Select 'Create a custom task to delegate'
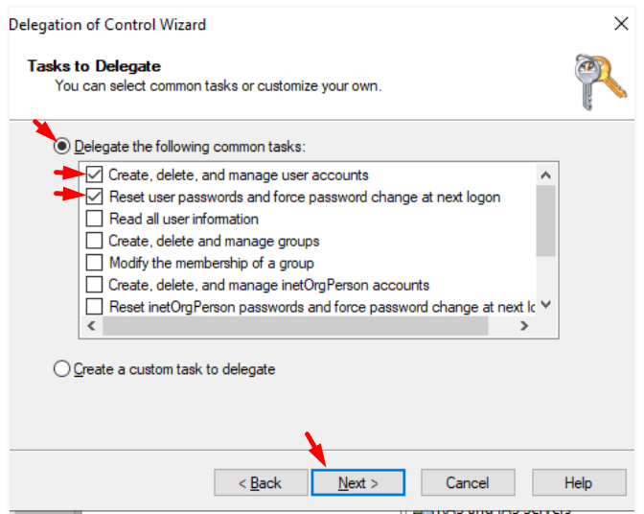 click(x=63, y=368)
